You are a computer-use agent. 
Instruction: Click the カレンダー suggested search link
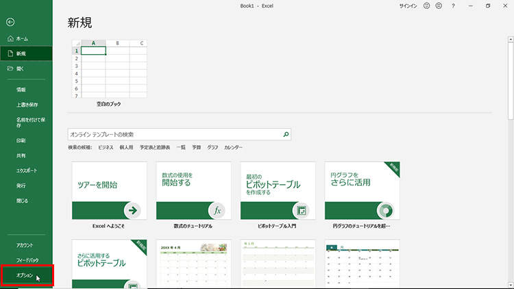click(x=233, y=147)
